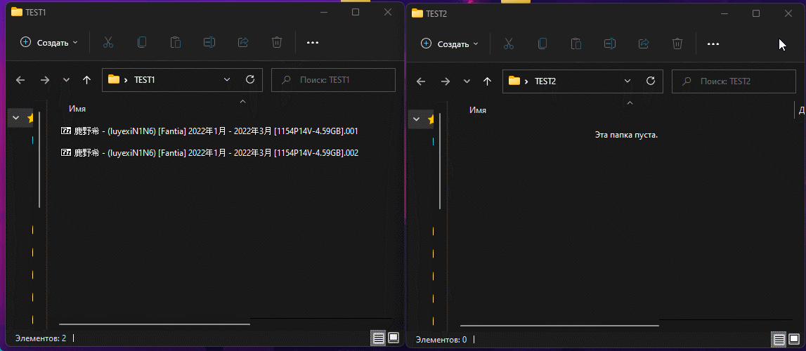Click horizontal scrollbar in TEST2 file list
This screenshot has height=351, width=806.
coord(559,325)
